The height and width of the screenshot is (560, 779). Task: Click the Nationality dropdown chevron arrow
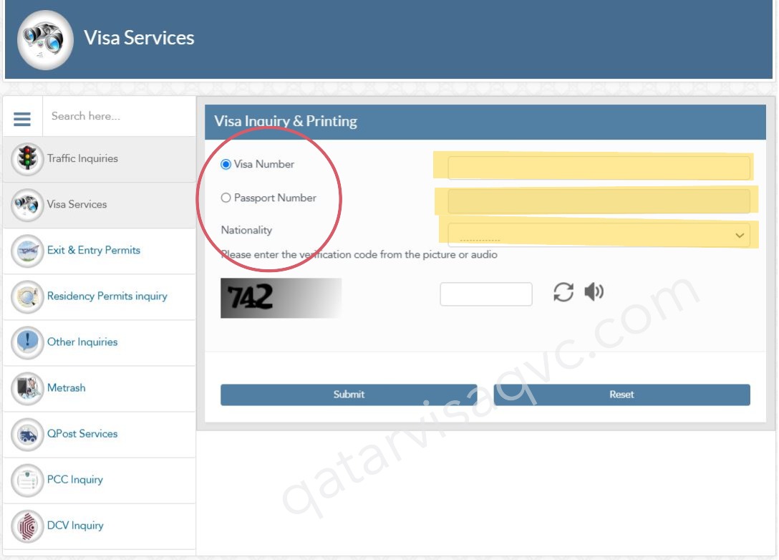point(740,234)
